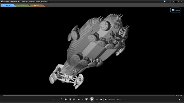Open the dropdown arrow on DVD tab
Viewport: 184px width, 103px height.
pyautogui.click(x=13, y=6)
